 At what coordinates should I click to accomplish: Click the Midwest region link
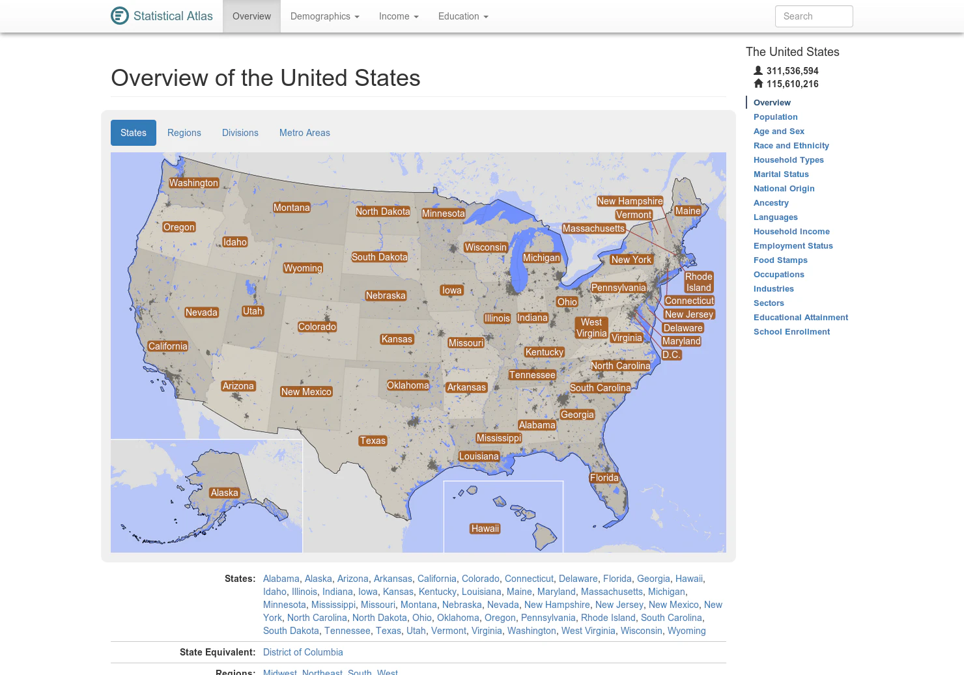click(x=279, y=671)
